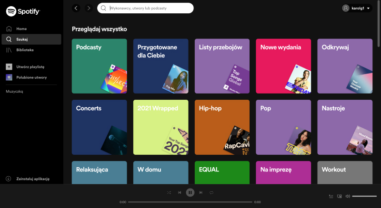Expand the caret next to karolg1
The width and height of the screenshot is (381, 208).
tap(368, 8)
